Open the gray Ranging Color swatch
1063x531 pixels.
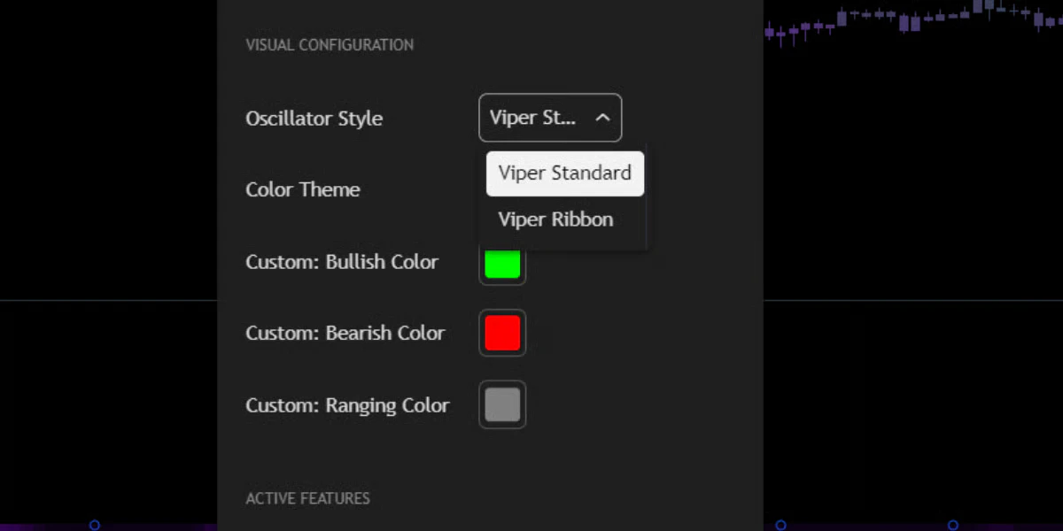pos(502,404)
